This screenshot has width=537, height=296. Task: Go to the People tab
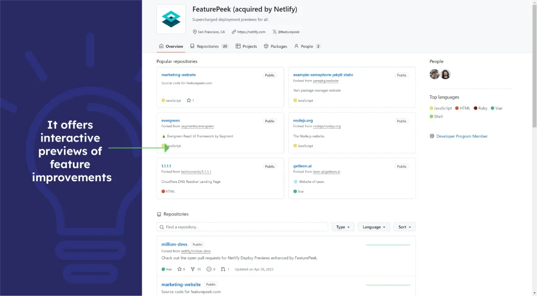[307, 46]
